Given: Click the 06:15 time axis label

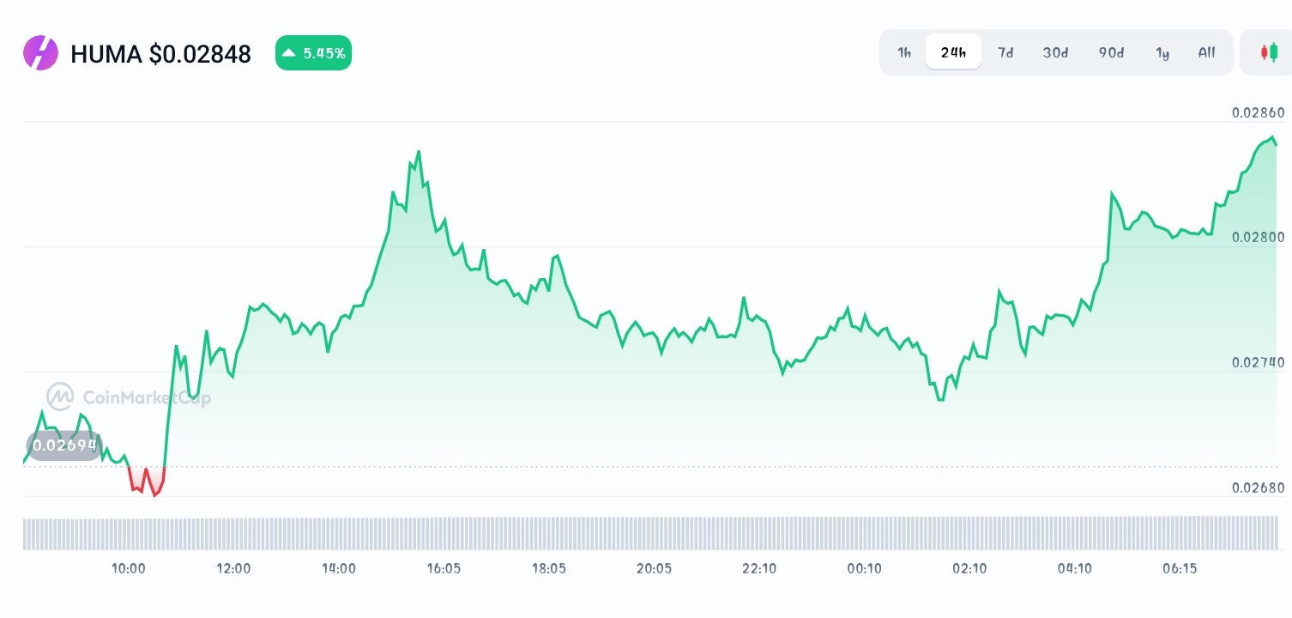Looking at the screenshot, I should [1180, 568].
